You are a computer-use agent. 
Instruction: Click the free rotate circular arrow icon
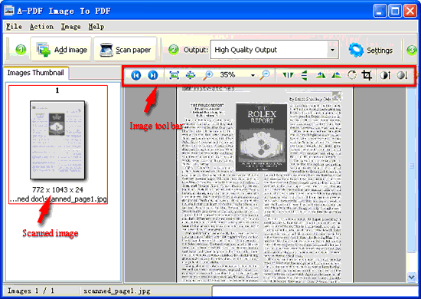[x=352, y=75]
